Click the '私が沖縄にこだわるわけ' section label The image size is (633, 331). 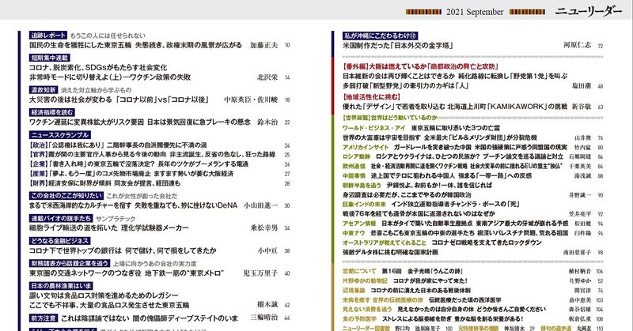pyautogui.click(x=381, y=36)
